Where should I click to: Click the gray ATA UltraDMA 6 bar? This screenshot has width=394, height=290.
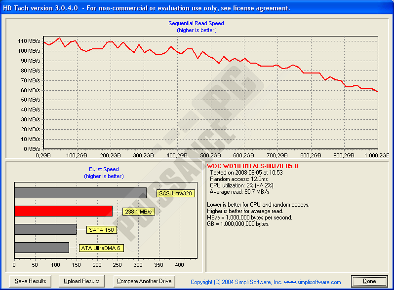(x=41, y=248)
